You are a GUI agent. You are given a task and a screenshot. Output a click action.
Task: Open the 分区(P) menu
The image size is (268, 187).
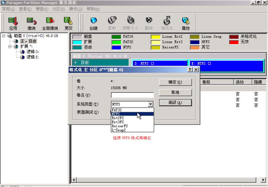click(59, 9)
